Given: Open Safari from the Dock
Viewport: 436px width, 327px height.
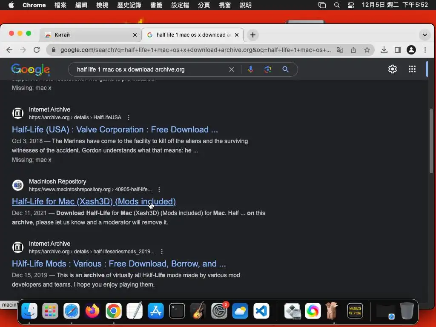Looking at the screenshot, I should coord(72,310).
